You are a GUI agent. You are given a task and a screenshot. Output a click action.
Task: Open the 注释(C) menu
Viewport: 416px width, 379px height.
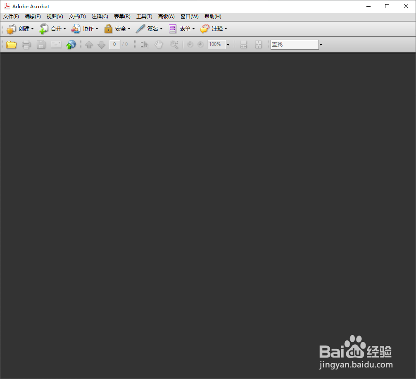[x=100, y=17]
